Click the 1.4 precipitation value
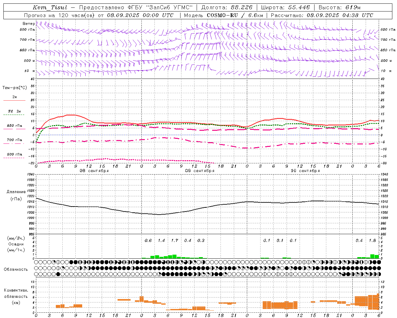397x318 pixels. [x=161, y=240]
